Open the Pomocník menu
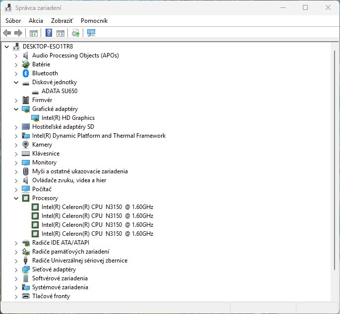 coord(94,21)
